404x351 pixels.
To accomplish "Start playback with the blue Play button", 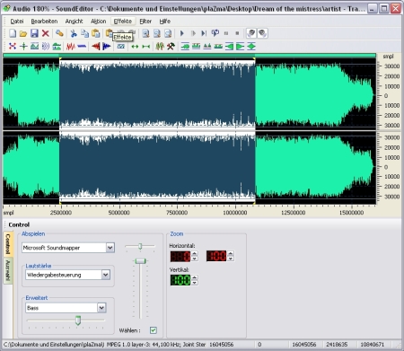I will click(x=182, y=33).
